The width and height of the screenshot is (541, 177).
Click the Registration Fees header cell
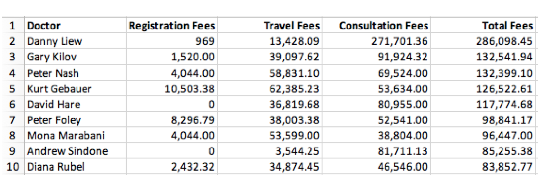pyautogui.click(x=172, y=26)
